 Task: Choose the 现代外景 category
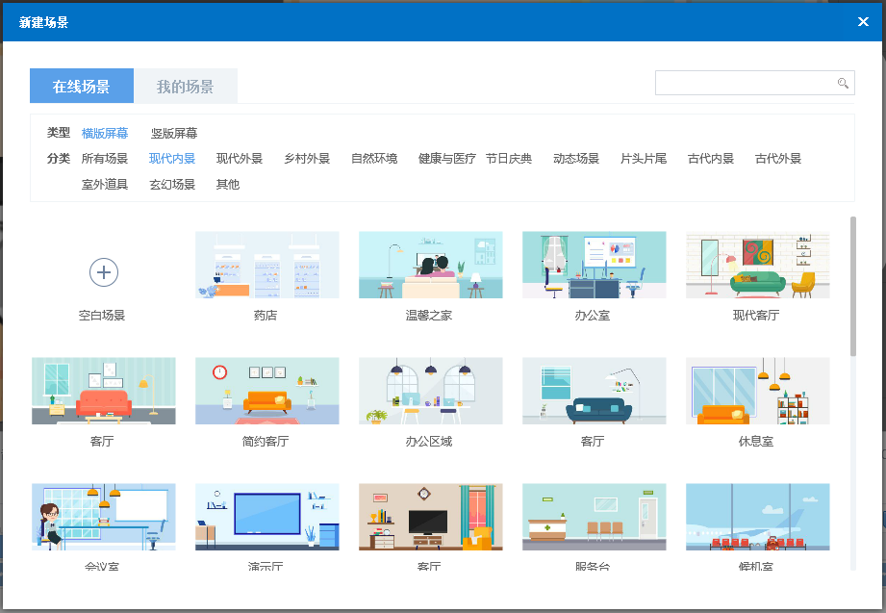coord(239,159)
